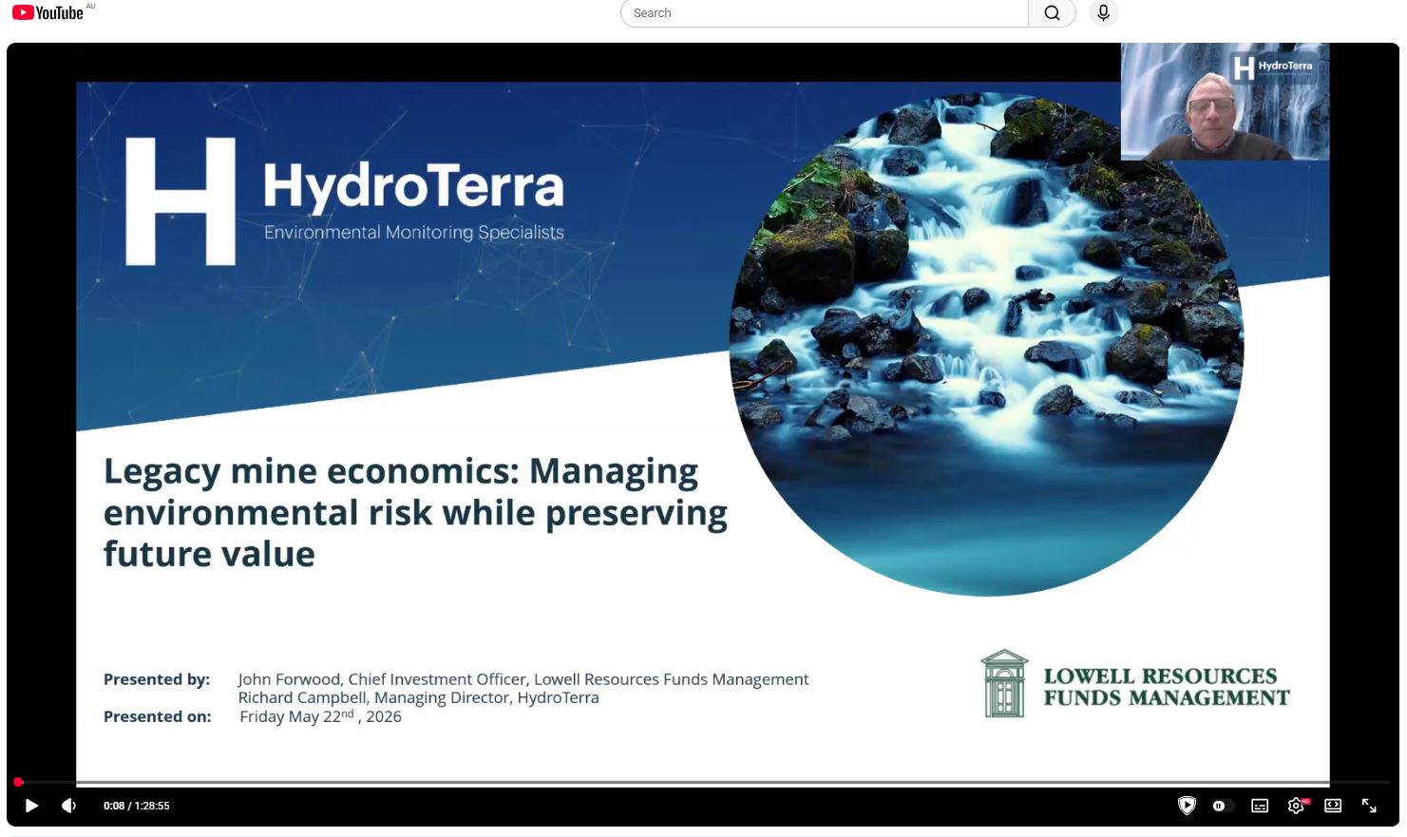Image resolution: width=1407 pixels, height=837 pixels.
Task: Click the 'Presented by:' label
Action: point(157,679)
